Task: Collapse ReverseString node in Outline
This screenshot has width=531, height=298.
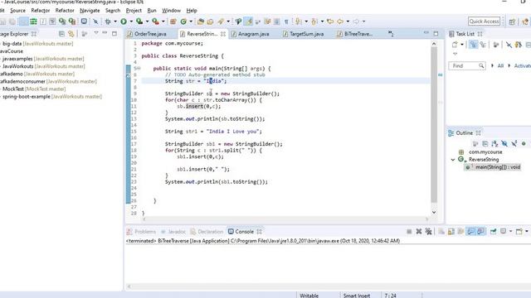Action: [x=453, y=160]
